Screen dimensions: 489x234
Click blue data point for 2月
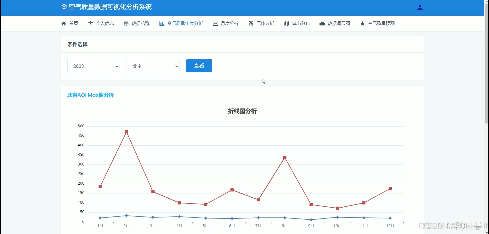(x=127, y=216)
